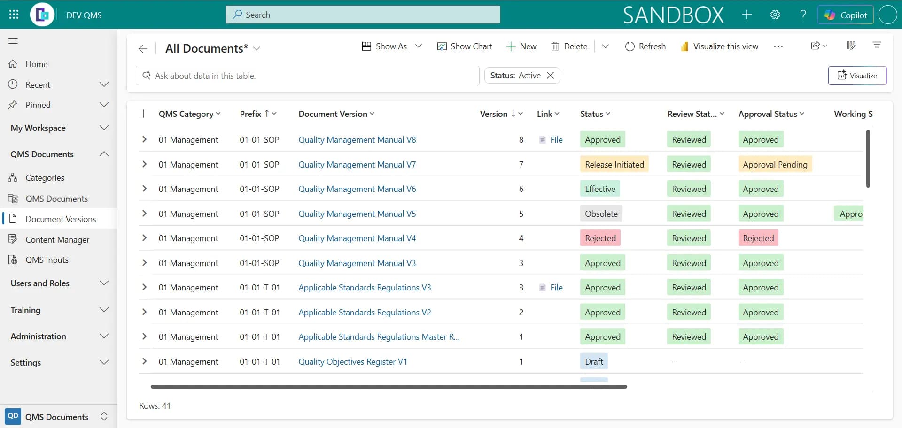The image size is (902, 428).
Task: Open File link for Quality Management Manual V8
Action: click(x=556, y=140)
